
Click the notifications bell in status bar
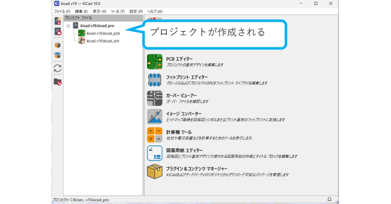click(x=329, y=200)
